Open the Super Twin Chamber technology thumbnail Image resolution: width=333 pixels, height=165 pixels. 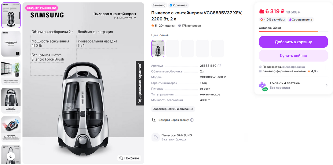tap(11, 129)
